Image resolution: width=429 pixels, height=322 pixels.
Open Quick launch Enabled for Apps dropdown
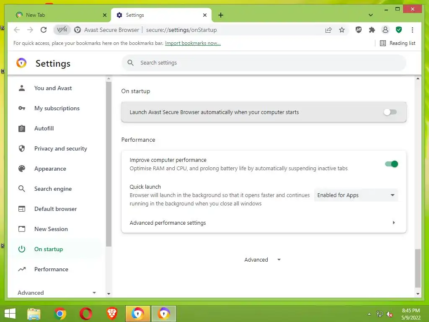356,195
